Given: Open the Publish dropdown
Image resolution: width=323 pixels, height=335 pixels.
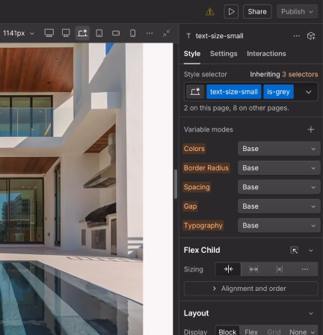Looking at the screenshot, I should coord(298,11).
